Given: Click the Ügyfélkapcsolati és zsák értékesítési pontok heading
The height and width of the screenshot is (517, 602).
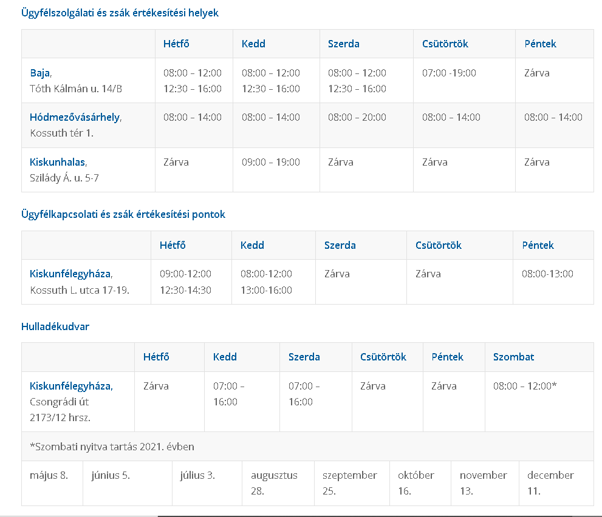Looking at the screenshot, I should [x=123, y=214].
